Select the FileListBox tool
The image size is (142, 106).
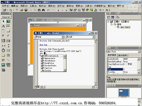[x=8, y=55]
